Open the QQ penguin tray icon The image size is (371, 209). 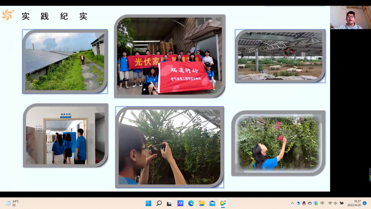click(x=304, y=203)
